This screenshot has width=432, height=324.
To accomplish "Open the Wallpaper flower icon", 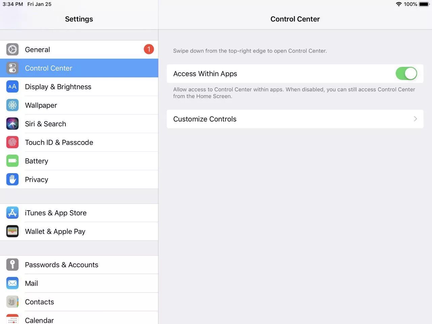I will point(12,105).
